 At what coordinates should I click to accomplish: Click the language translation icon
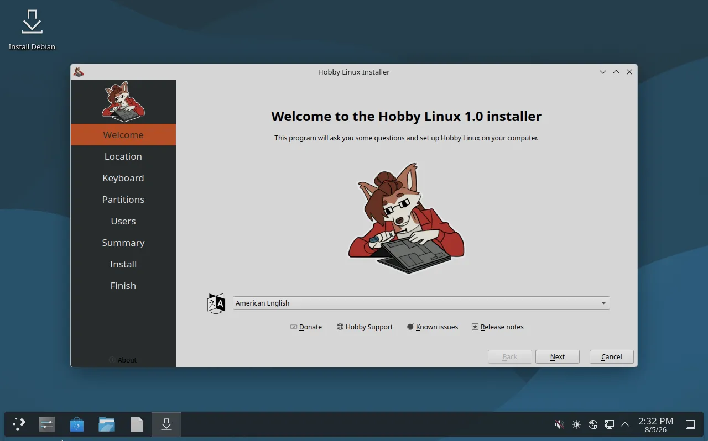click(216, 303)
